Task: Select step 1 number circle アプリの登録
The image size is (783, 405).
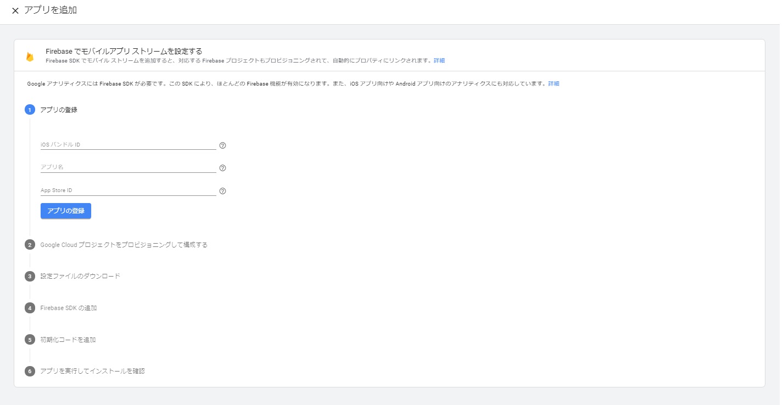Action: tap(30, 110)
